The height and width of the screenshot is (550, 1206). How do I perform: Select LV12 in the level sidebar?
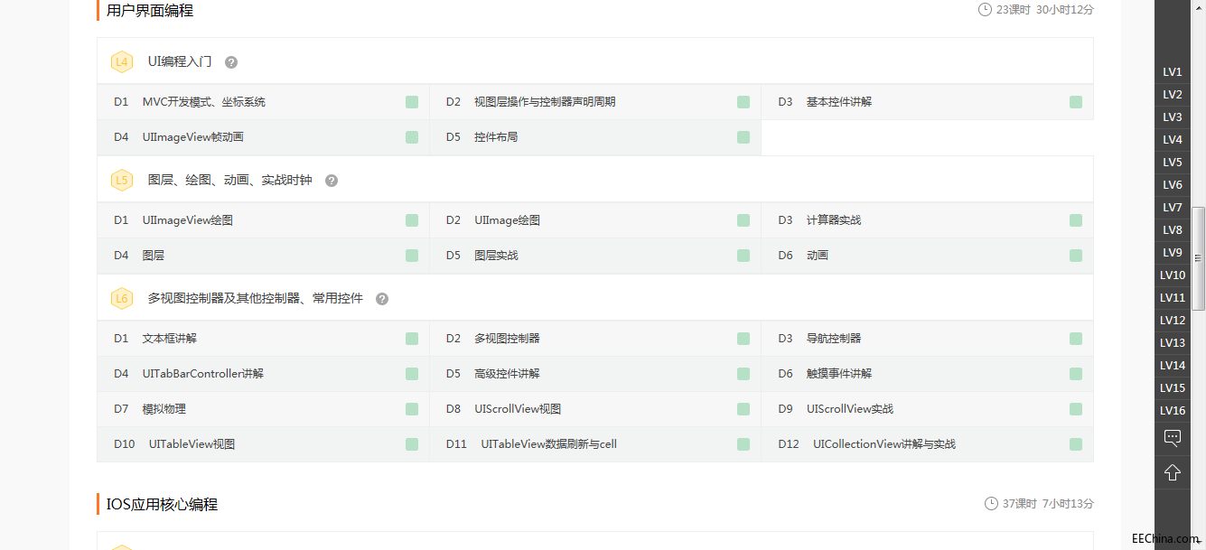coord(1173,321)
